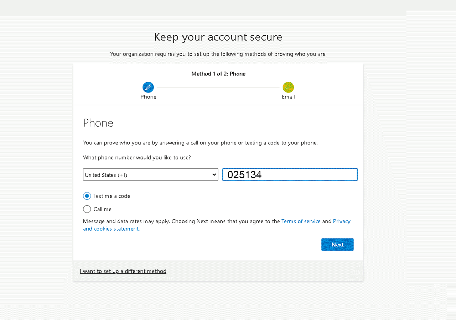
Task: Click the Phone label under the pencil icon
Action: click(148, 97)
